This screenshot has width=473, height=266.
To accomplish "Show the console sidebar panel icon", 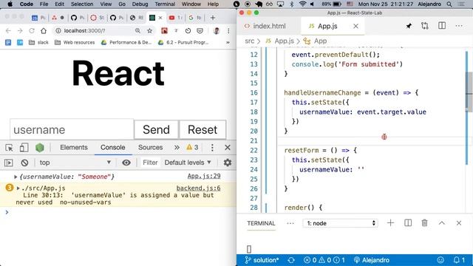I will pyautogui.click(x=9, y=163).
